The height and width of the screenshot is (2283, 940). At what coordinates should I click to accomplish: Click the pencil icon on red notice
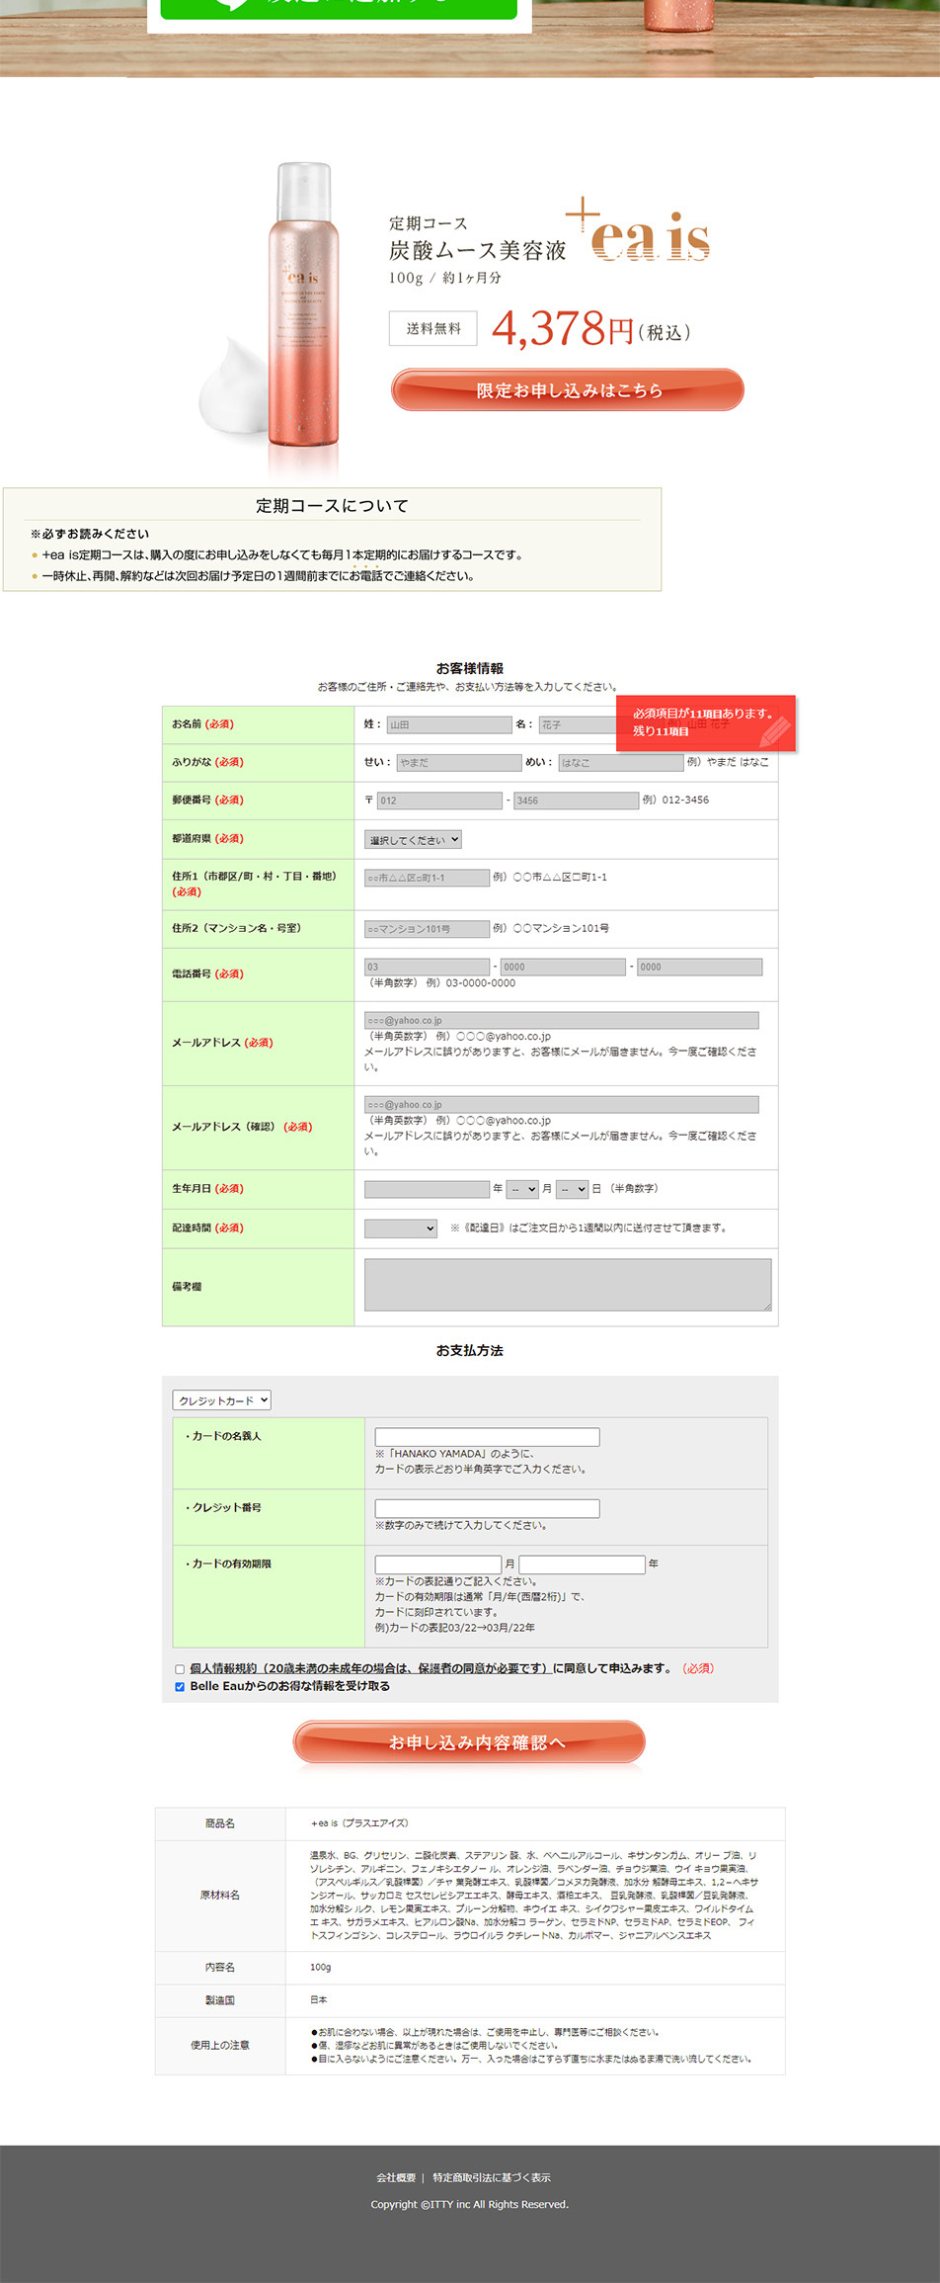pyautogui.click(x=775, y=730)
